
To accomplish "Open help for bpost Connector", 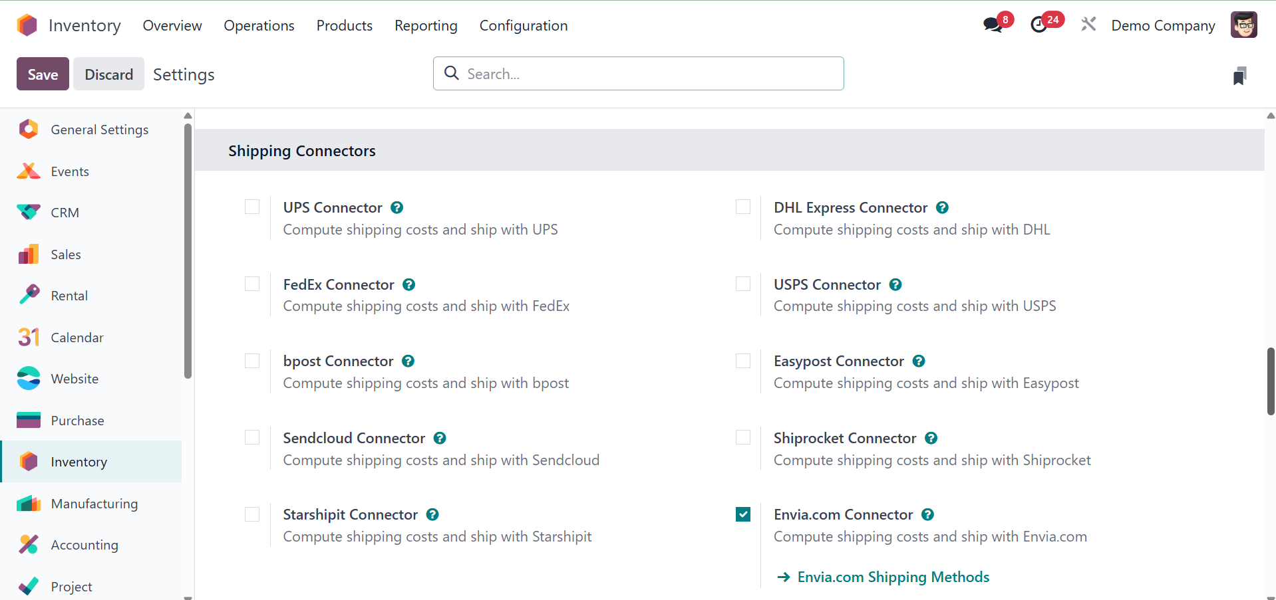I will pos(408,361).
